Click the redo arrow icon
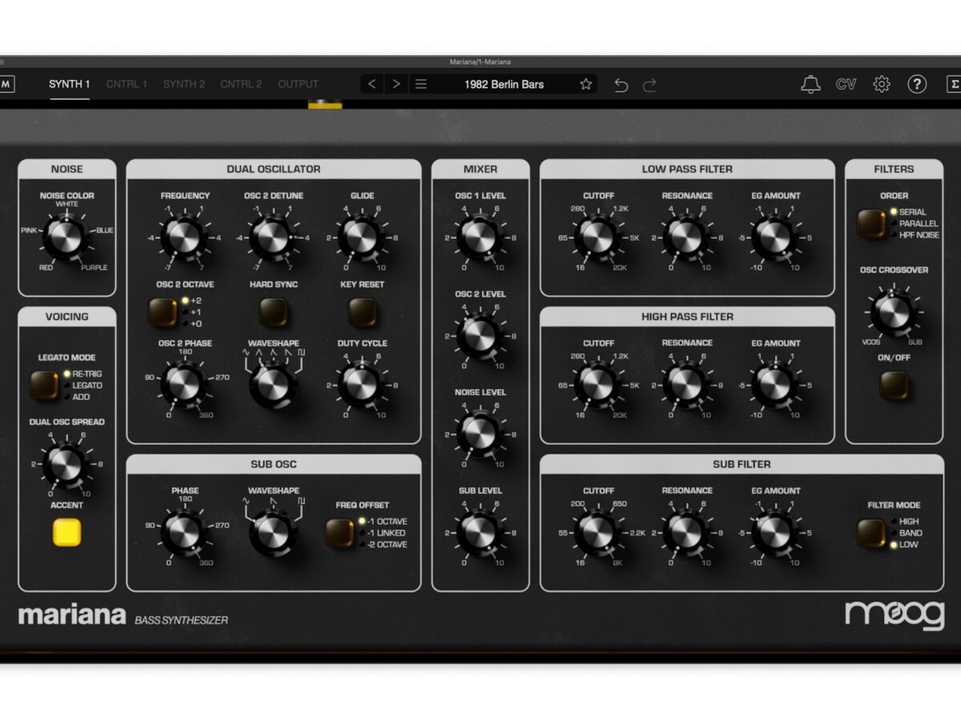The width and height of the screenshot is (961, 720). (649, 85)
